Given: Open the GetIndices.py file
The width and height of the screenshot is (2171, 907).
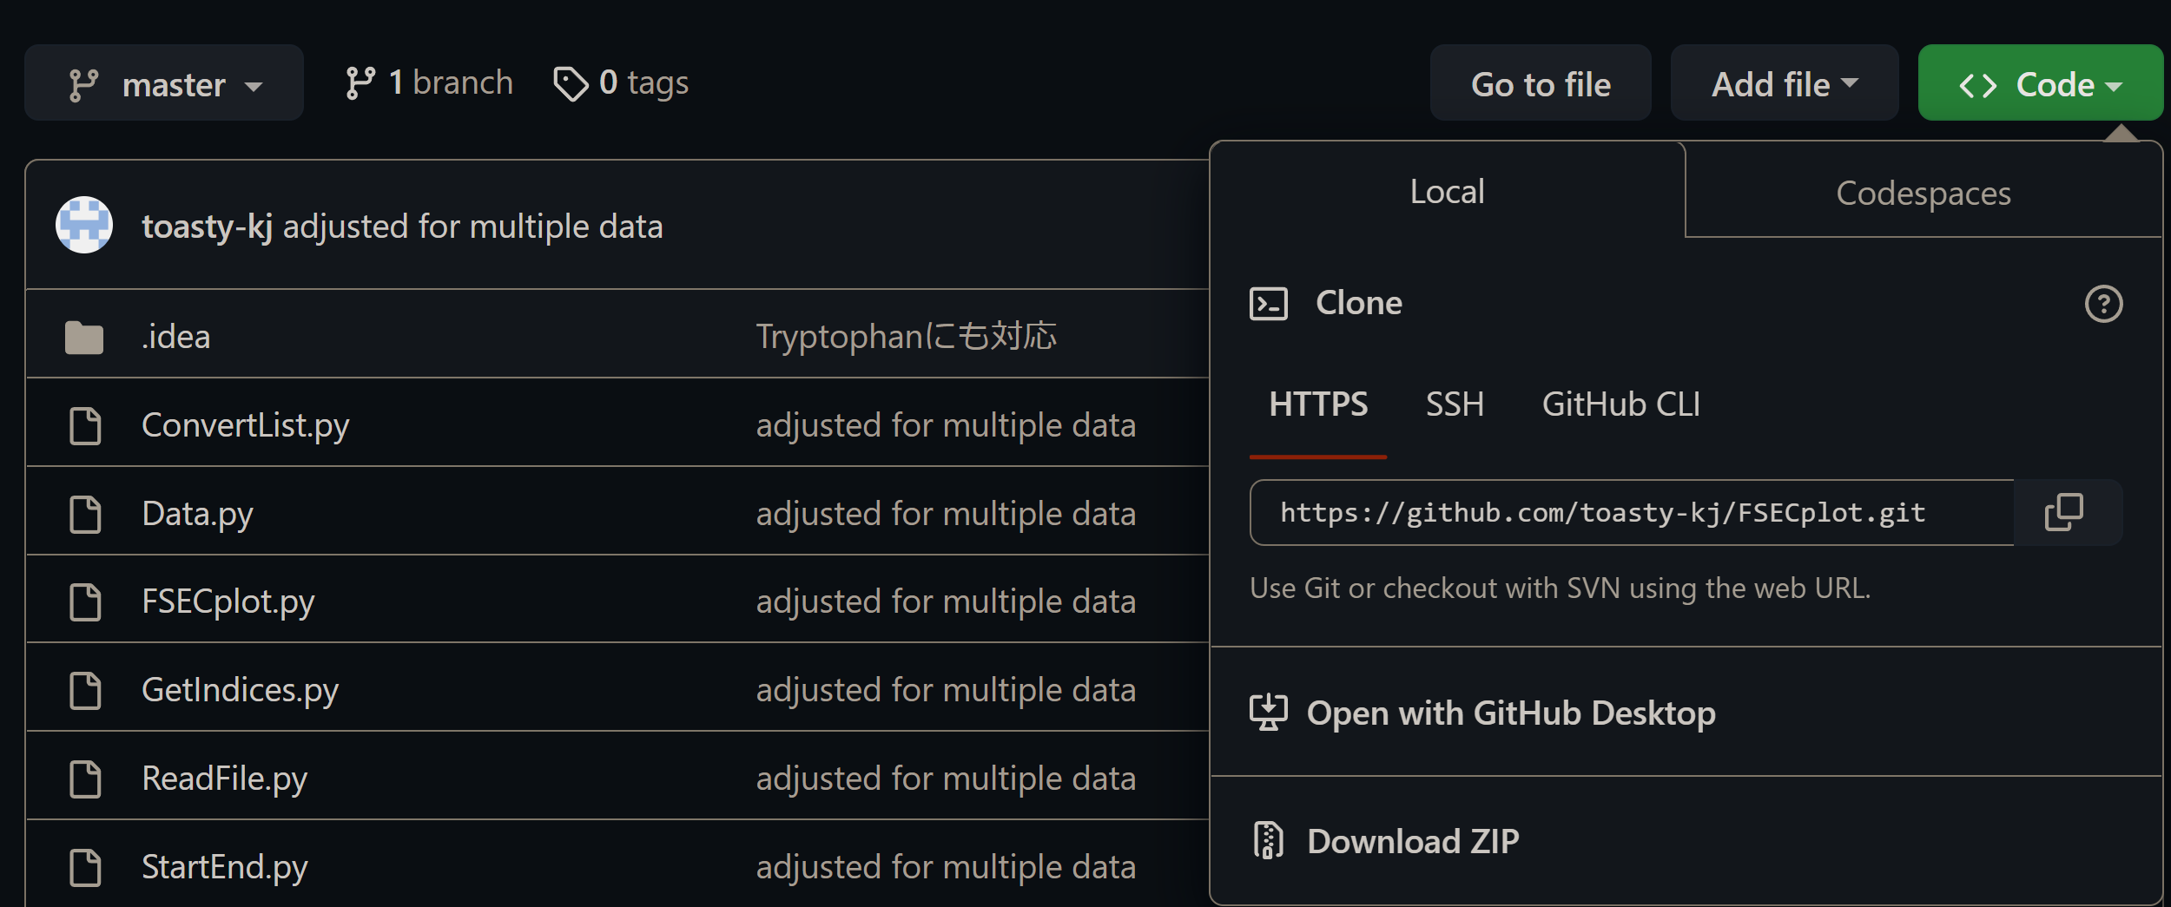Looking at the screenshot, I should [240, 690].
